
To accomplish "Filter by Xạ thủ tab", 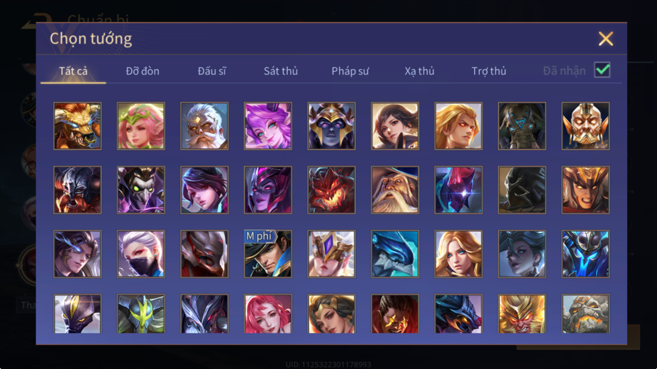I will (x=420, y=71).
